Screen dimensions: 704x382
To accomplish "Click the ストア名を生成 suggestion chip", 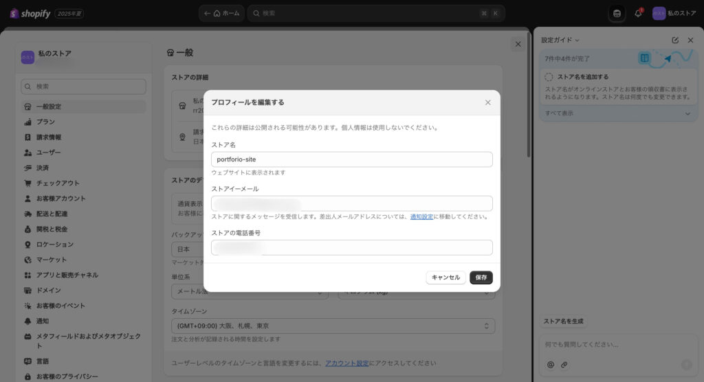I will [564, 322].
